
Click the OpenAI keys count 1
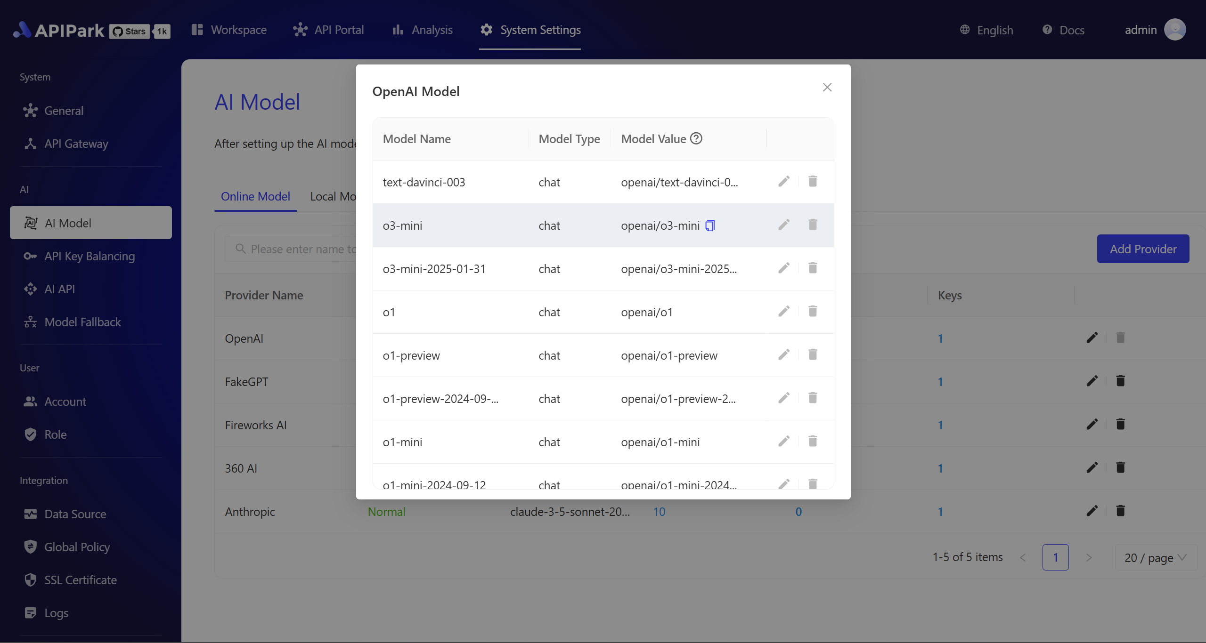click(x=940, y=338)
